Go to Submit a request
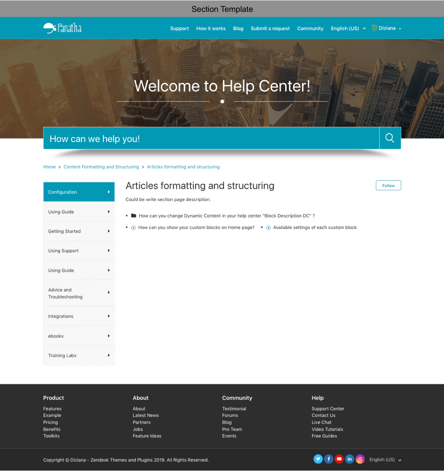This screenshot has height=471, width=444. coord(270,28)
